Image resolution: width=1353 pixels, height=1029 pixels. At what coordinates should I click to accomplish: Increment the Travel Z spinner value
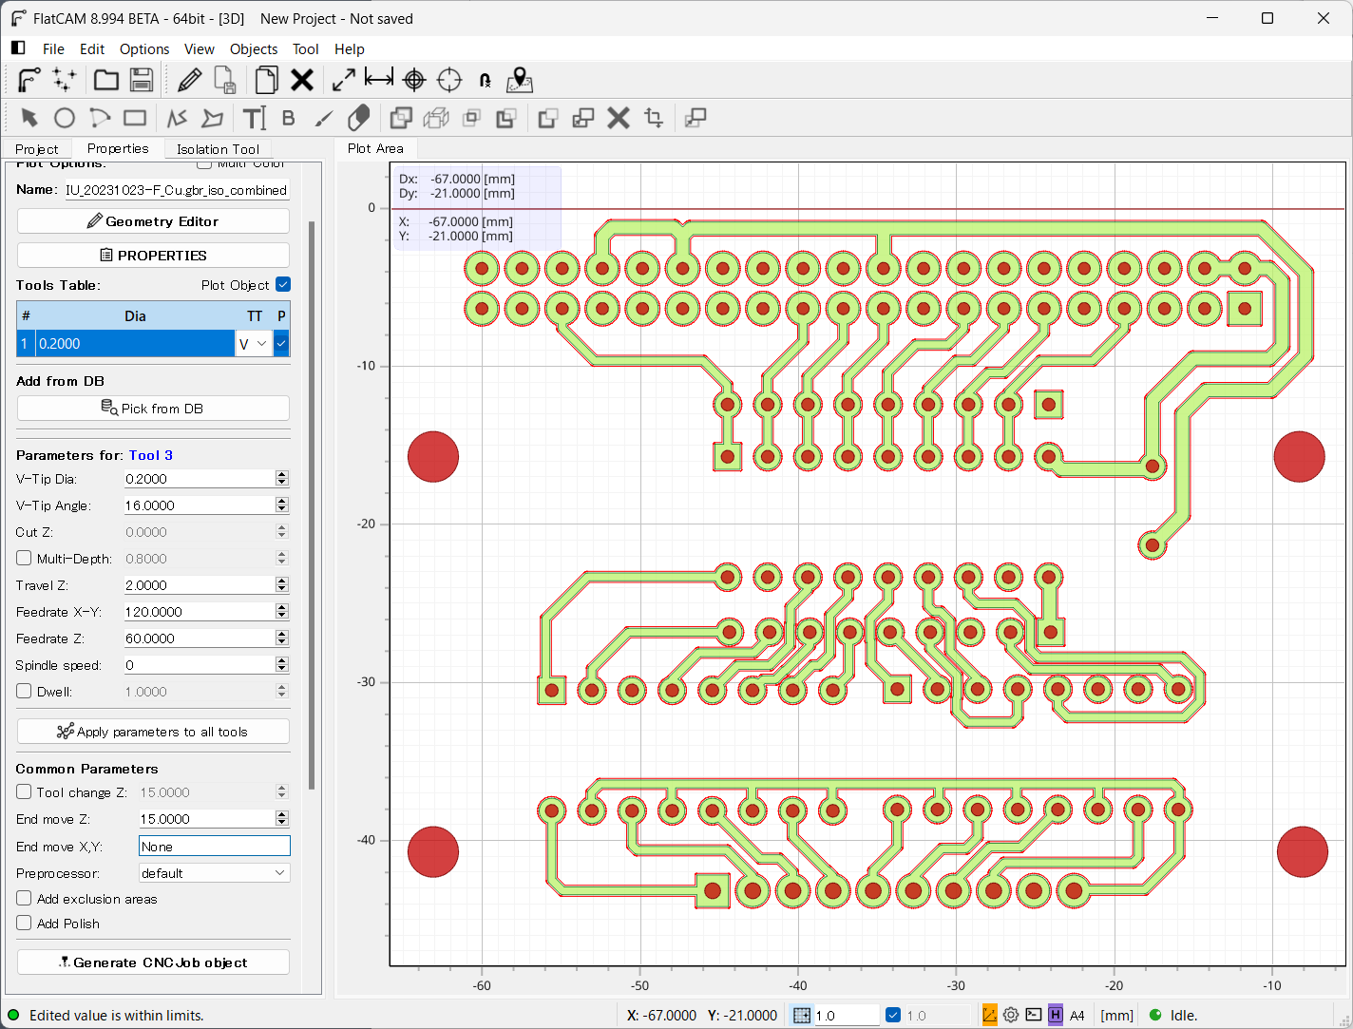282,581
